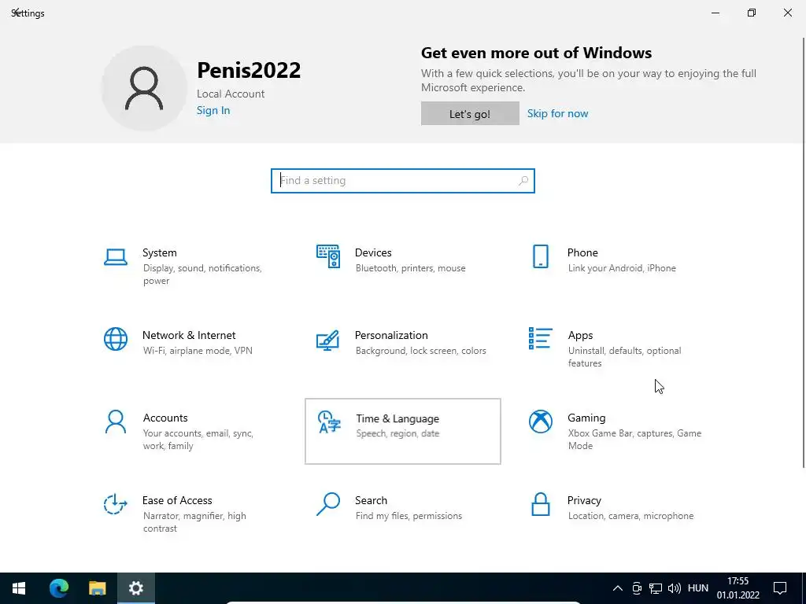The height and width of the screenshot is (604, 806).
Task: Open the notification action center
Action: pyautogui.click(x=780, y=588)
